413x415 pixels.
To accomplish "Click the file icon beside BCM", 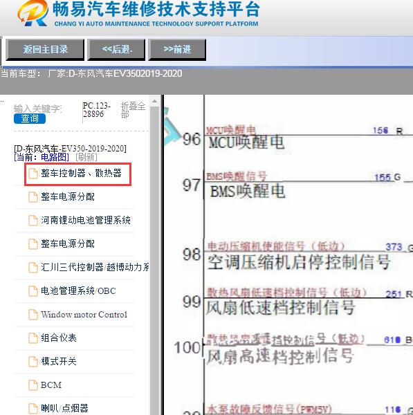I will point(33,385).
